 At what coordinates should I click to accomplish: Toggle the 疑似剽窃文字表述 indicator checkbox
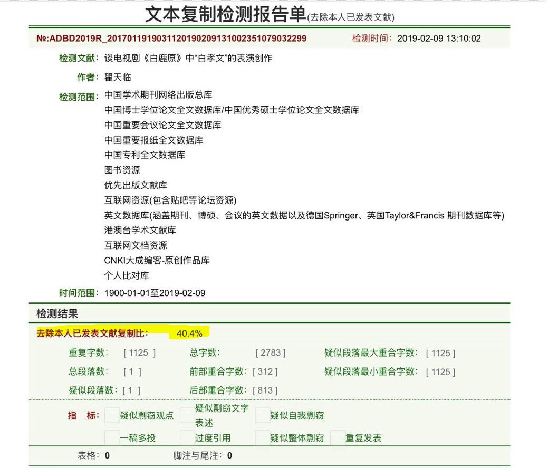tap(187, 415)
